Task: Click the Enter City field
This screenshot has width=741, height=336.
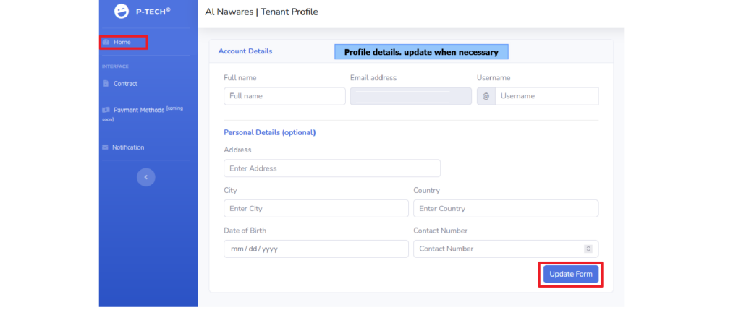Action: [x=316, y=208]
